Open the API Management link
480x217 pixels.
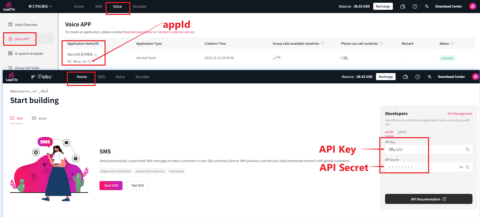tap(459, 114)
